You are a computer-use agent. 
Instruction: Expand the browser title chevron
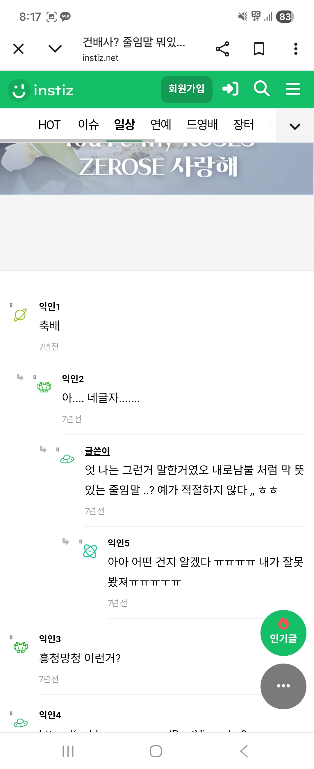55,49
